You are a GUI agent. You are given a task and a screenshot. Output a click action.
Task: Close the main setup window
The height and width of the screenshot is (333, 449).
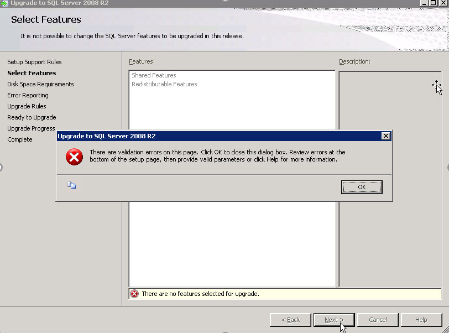[x=443, y=3]
